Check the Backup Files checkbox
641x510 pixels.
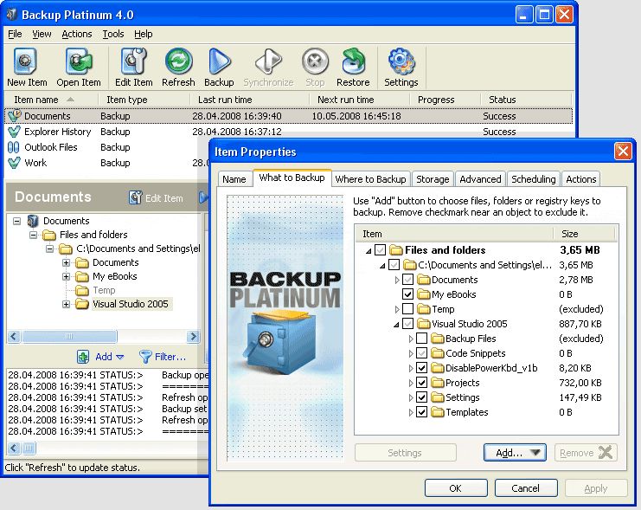coord(421,339)
